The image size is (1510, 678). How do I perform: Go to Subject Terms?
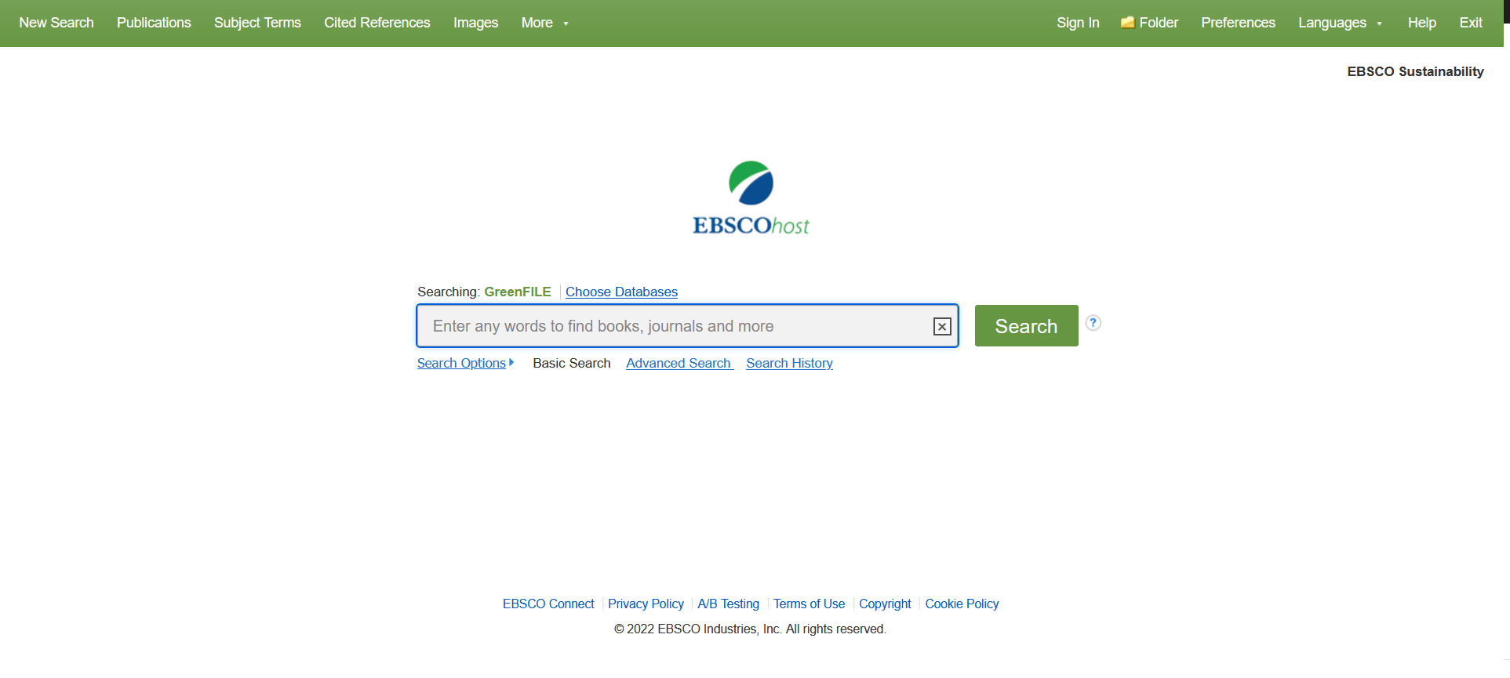[257, 23]
